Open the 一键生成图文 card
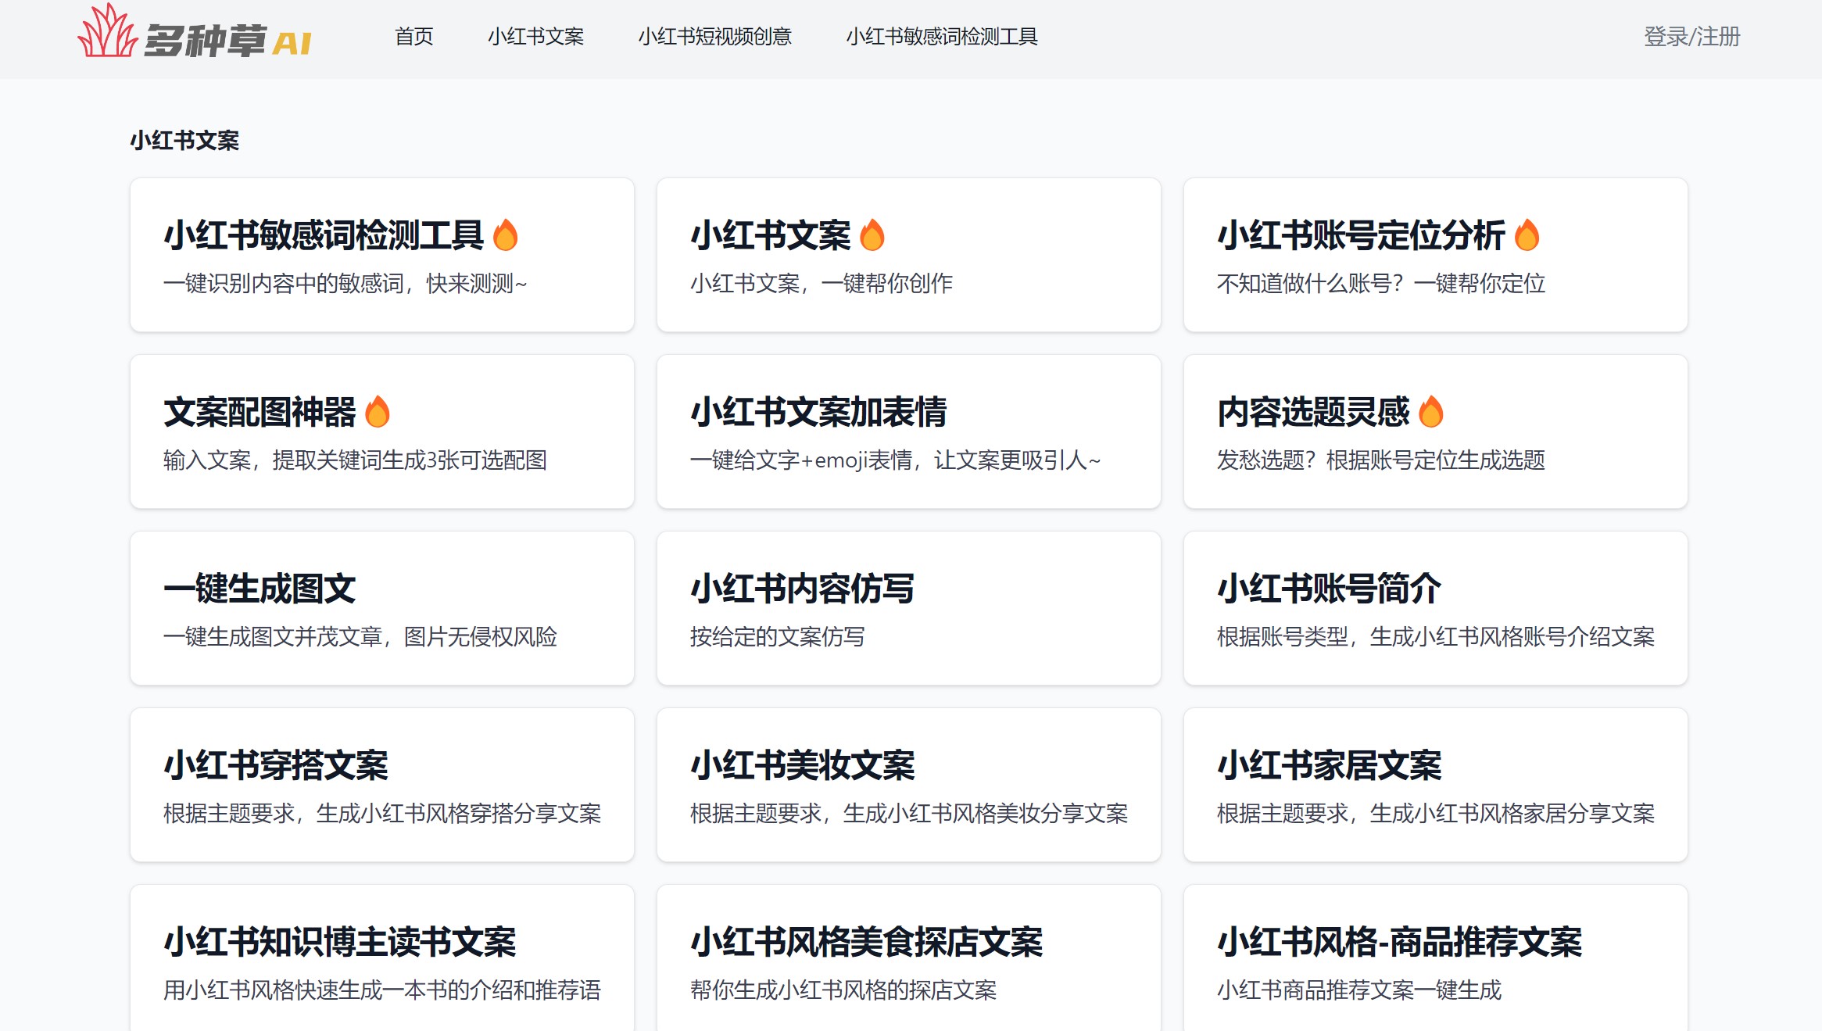The image size is (1822, 1031). [x=381, y=608]
